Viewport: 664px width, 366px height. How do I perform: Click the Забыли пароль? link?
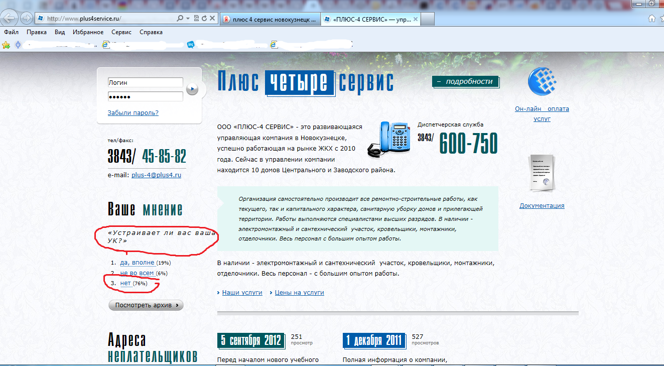133,113
